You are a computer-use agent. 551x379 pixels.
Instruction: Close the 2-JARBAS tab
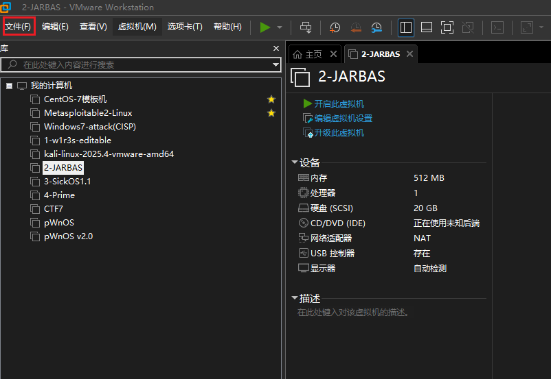pyautogui.click(x=409, y=54)
